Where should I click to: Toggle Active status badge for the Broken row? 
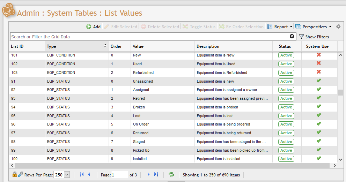click(286, 107)
